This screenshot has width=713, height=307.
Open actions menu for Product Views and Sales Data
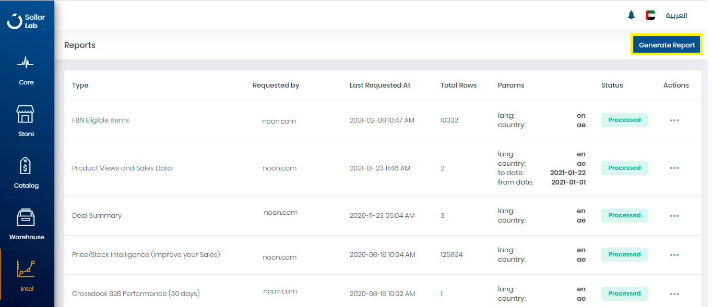click(674, 168)
